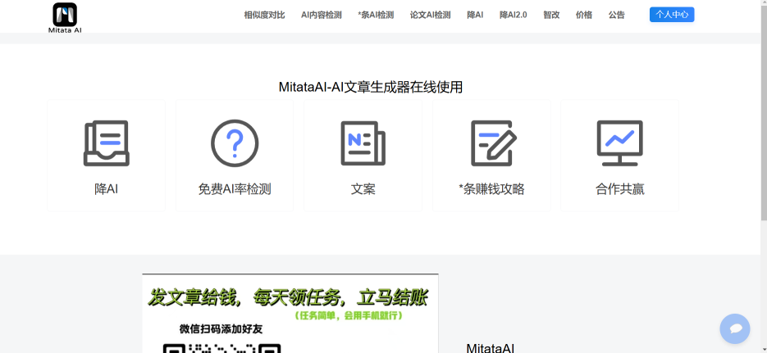Image resolution: width=767 pixels, height=353 pixels.
Task: Open 降AI2.0 menu item
Action: [x=514, y=15]
